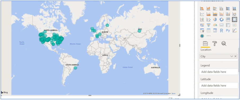Click the Latitude data fields well
240x100 pixels.
coord(219,86)
